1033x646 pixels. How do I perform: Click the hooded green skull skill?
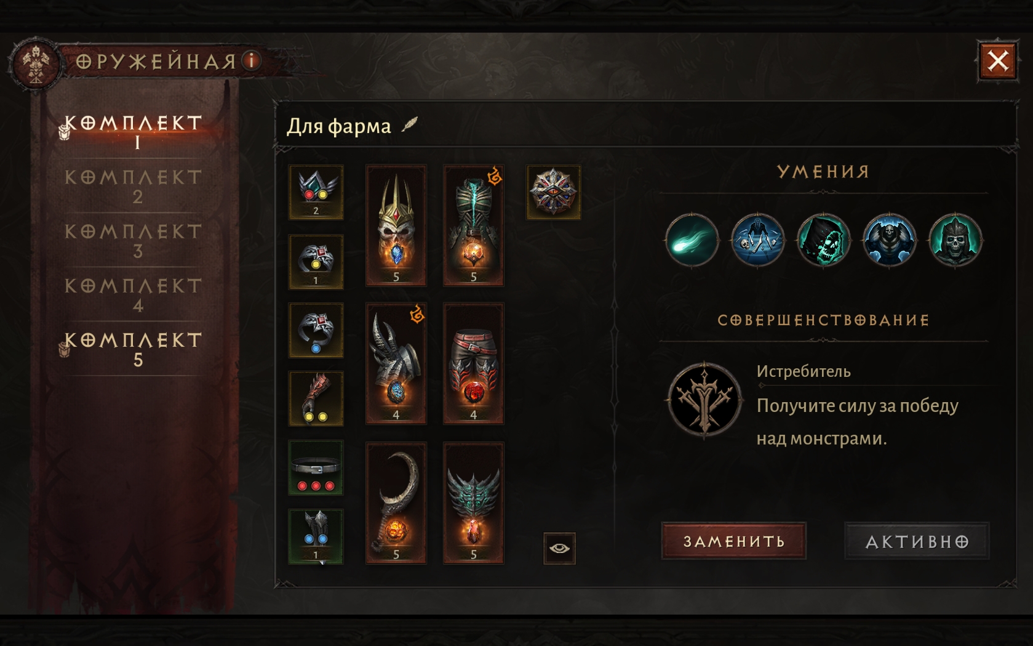(824, 240)
